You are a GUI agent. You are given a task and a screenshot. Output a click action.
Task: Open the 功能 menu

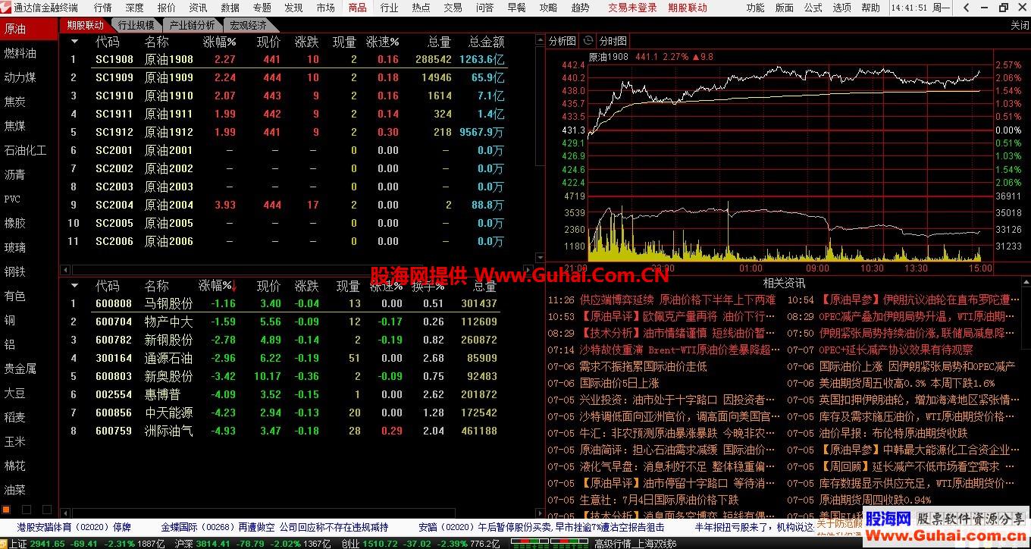pyautogui.click(x=755, y=8)
